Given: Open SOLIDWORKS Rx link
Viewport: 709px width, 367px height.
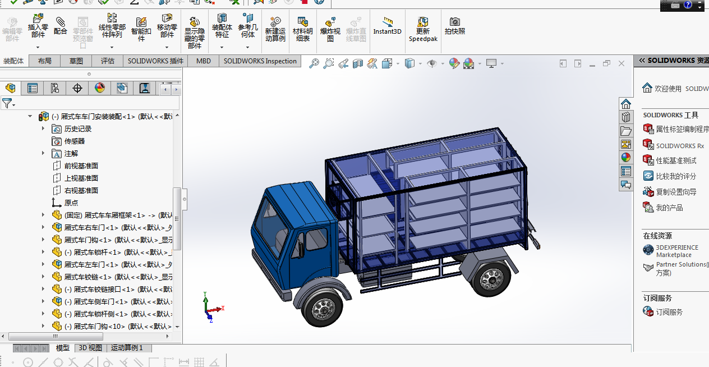Looking at the screenshot, I should pyautogui.click(x=674, y=146).
